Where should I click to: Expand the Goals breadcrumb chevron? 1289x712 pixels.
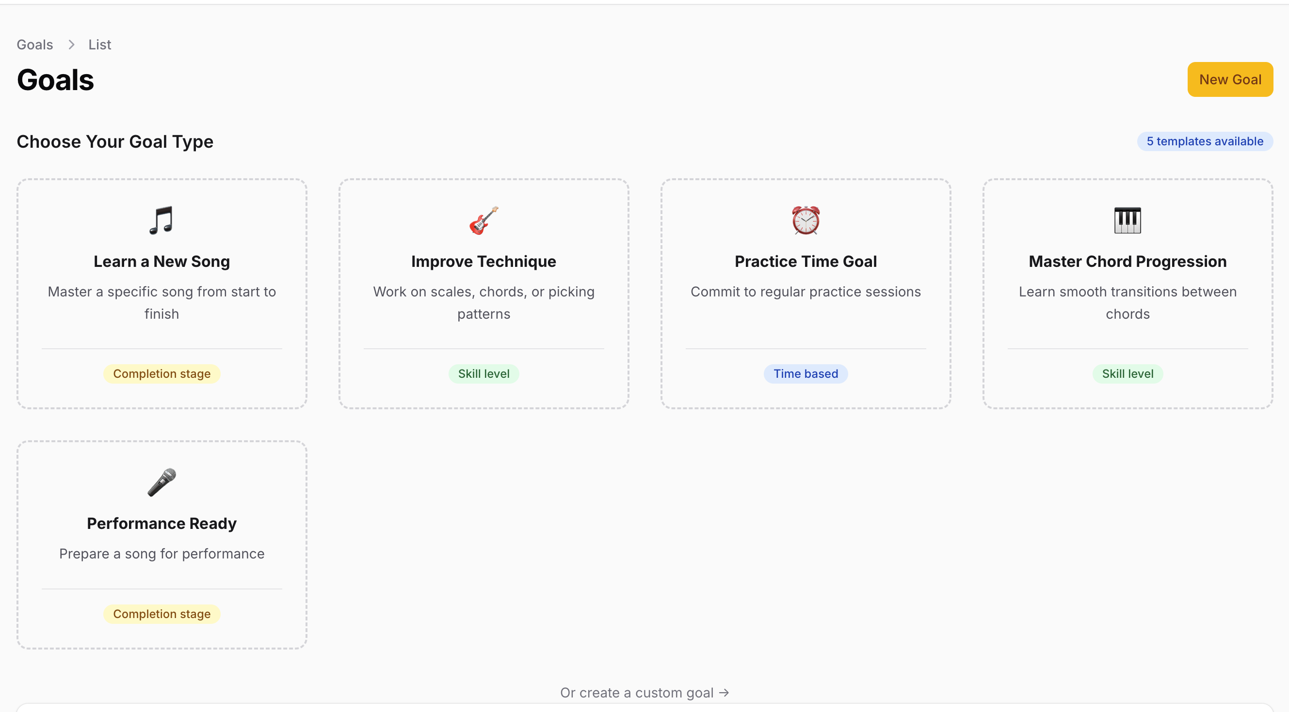pos(71,45)
